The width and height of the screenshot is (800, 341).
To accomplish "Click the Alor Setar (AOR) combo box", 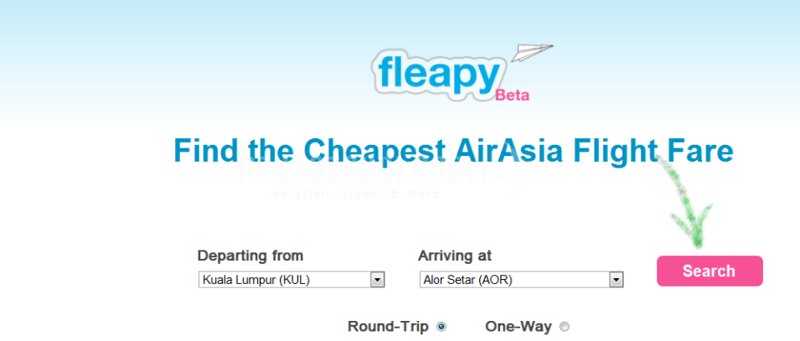I will [514, 280].
